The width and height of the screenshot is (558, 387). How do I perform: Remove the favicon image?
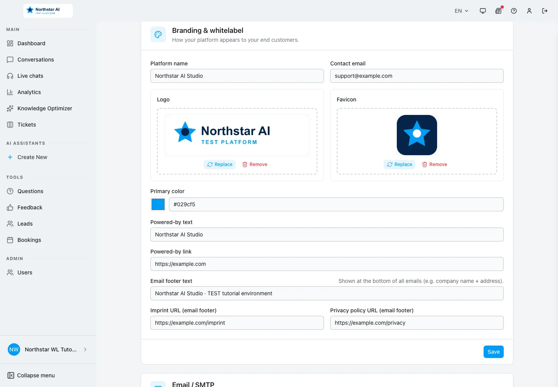435,164
